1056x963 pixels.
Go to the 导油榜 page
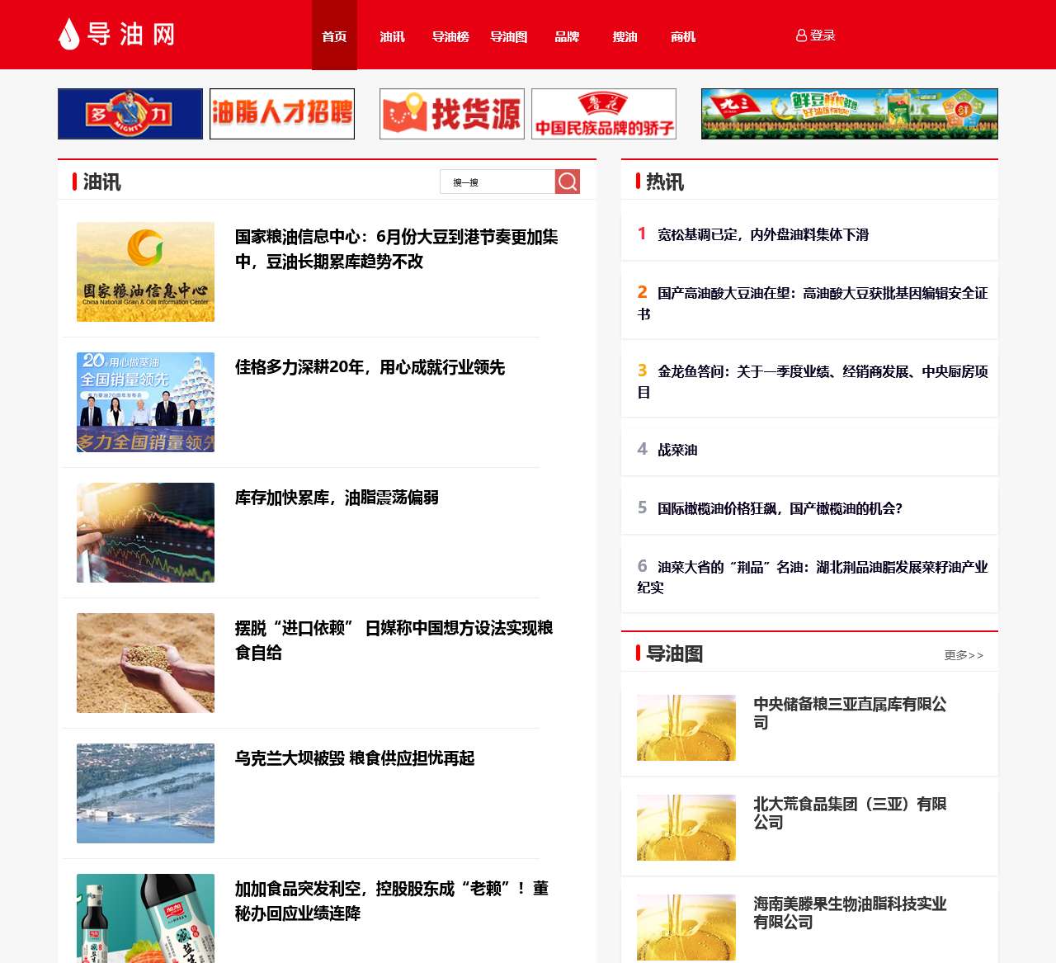click(x=450, y=36)
